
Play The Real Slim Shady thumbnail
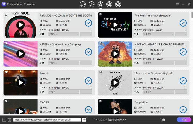pos(115,25)
